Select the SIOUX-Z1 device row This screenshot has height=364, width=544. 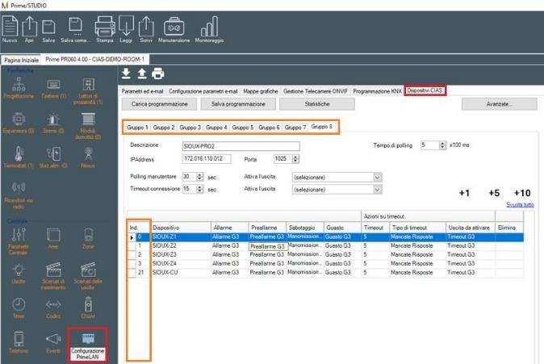(325, 237)
